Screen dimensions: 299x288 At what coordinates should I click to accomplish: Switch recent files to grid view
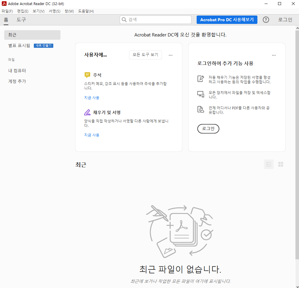[x=280, y=164]
